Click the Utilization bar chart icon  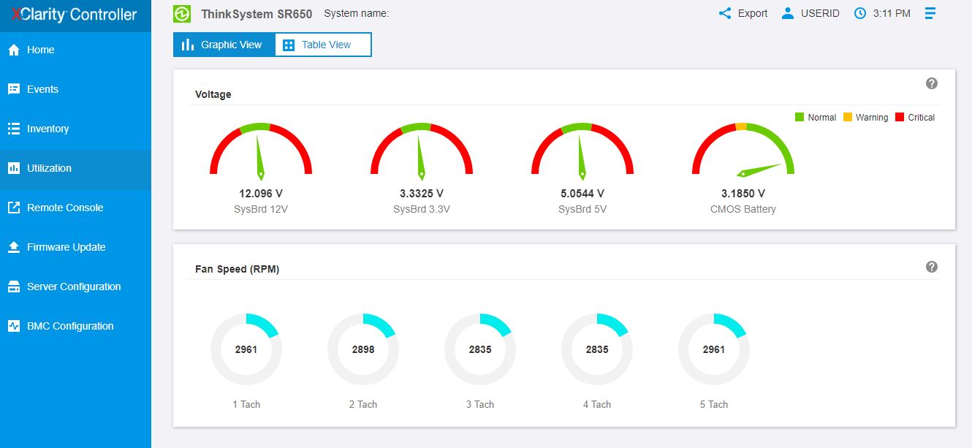point(13,168)
